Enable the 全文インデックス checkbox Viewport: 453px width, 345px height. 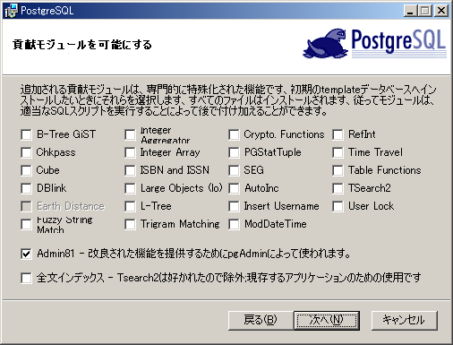click(x=26, y=278)
